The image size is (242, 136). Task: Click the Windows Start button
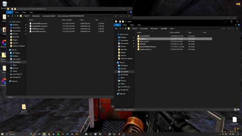(2, 134)
